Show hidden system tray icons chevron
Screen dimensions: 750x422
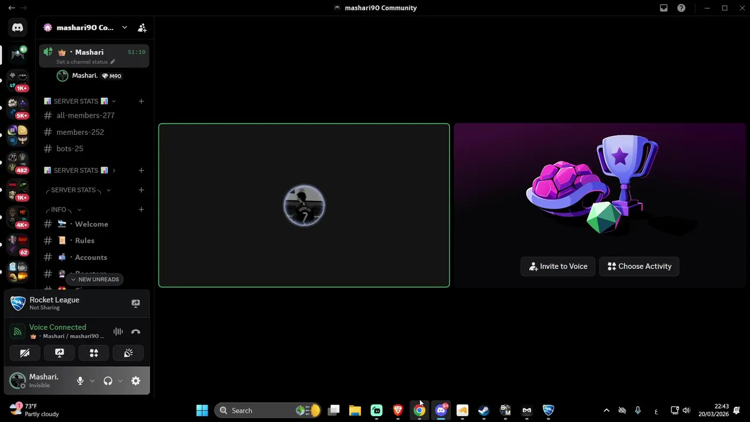coord(606,410)
